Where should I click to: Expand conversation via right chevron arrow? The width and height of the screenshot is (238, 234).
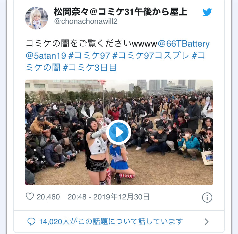click(207, 222)
